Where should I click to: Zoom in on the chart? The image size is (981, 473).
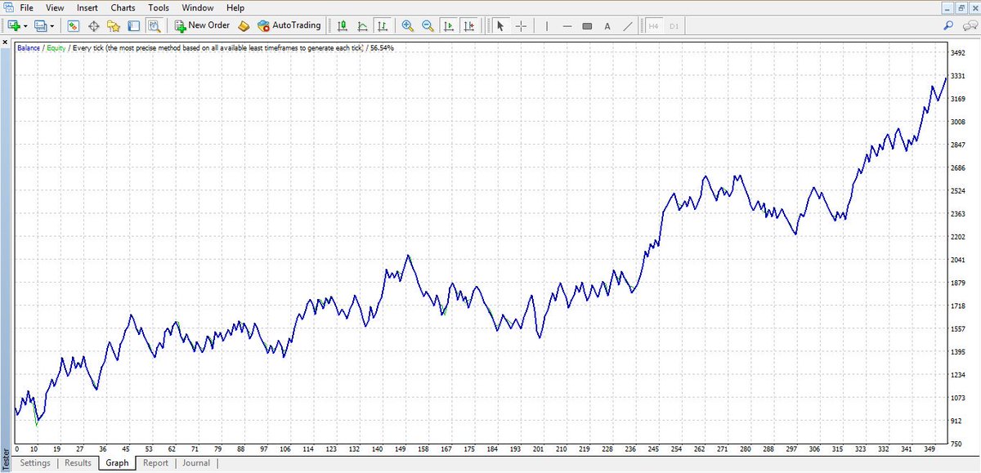[x=407, y=25]
